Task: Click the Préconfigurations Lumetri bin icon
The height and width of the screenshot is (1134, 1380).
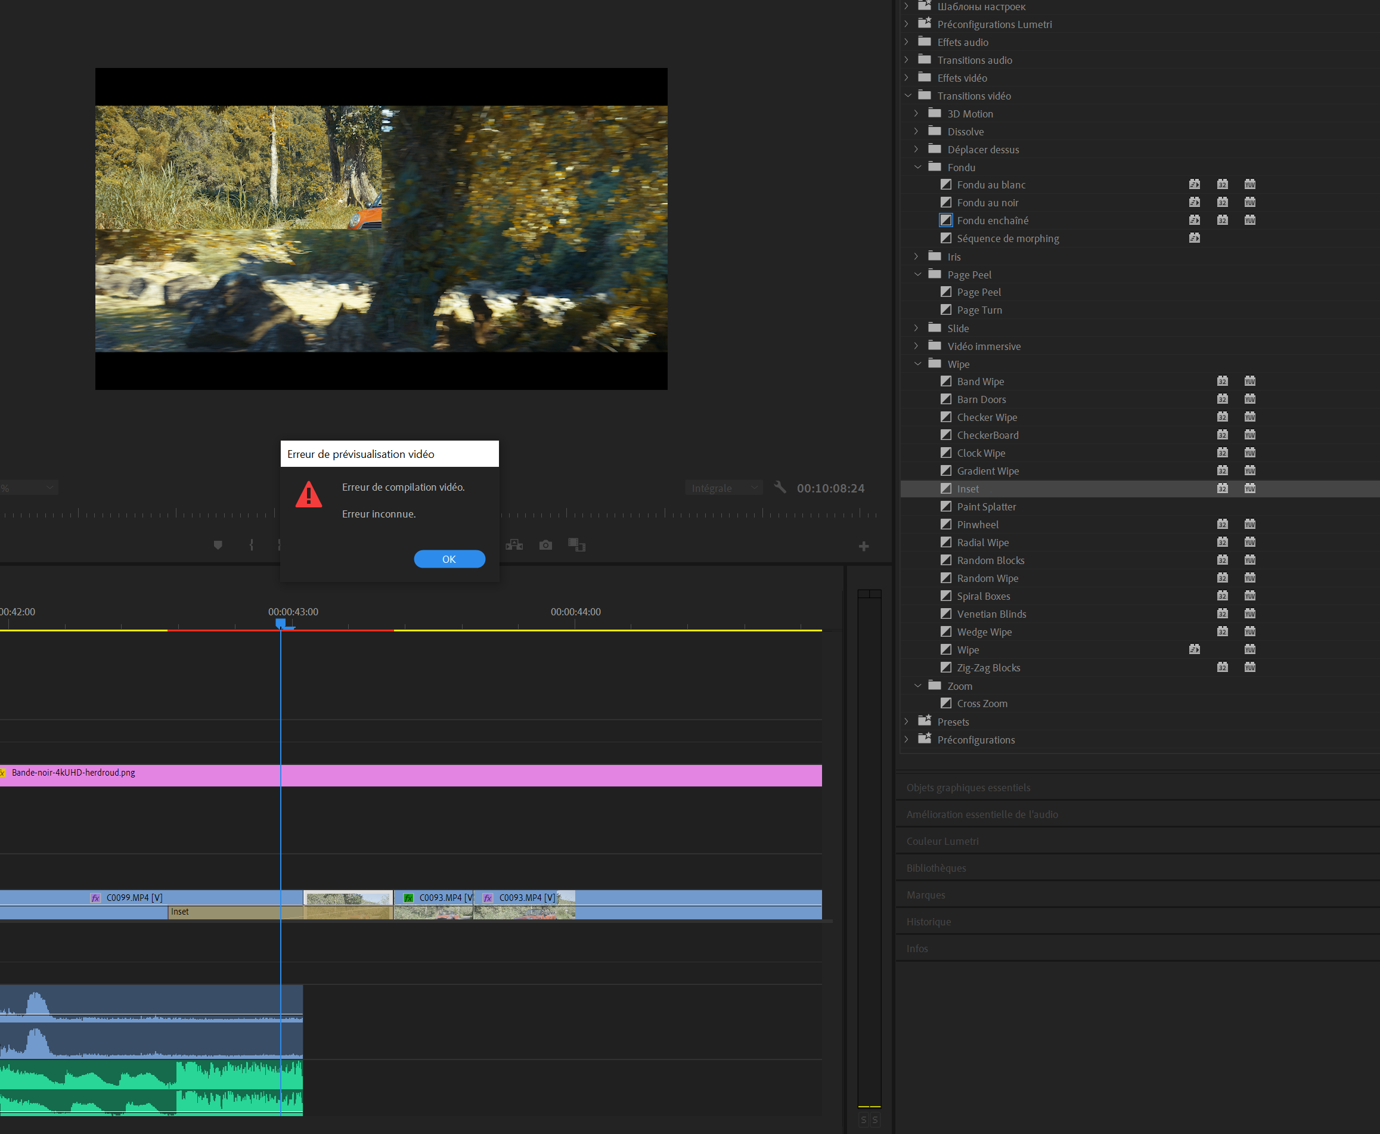Action: 925,23
